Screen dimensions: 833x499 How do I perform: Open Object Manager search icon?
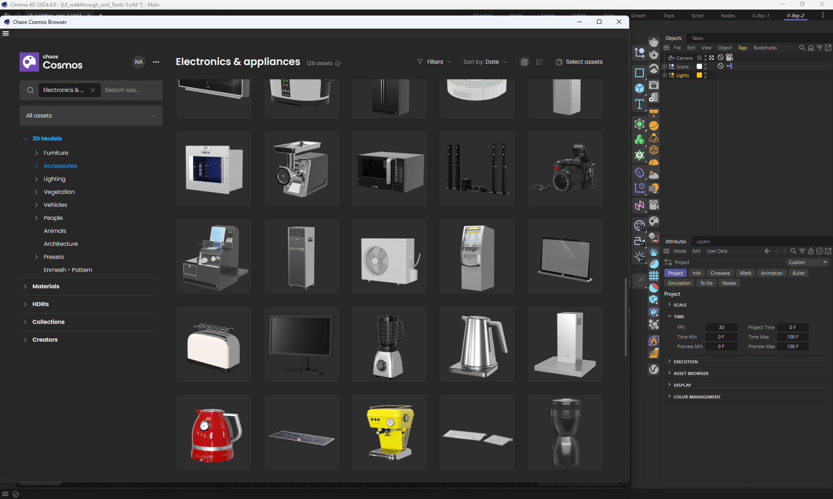(802, 48)
